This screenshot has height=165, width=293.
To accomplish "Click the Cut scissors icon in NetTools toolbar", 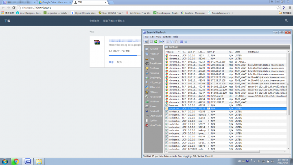I will tap(168, 42).
